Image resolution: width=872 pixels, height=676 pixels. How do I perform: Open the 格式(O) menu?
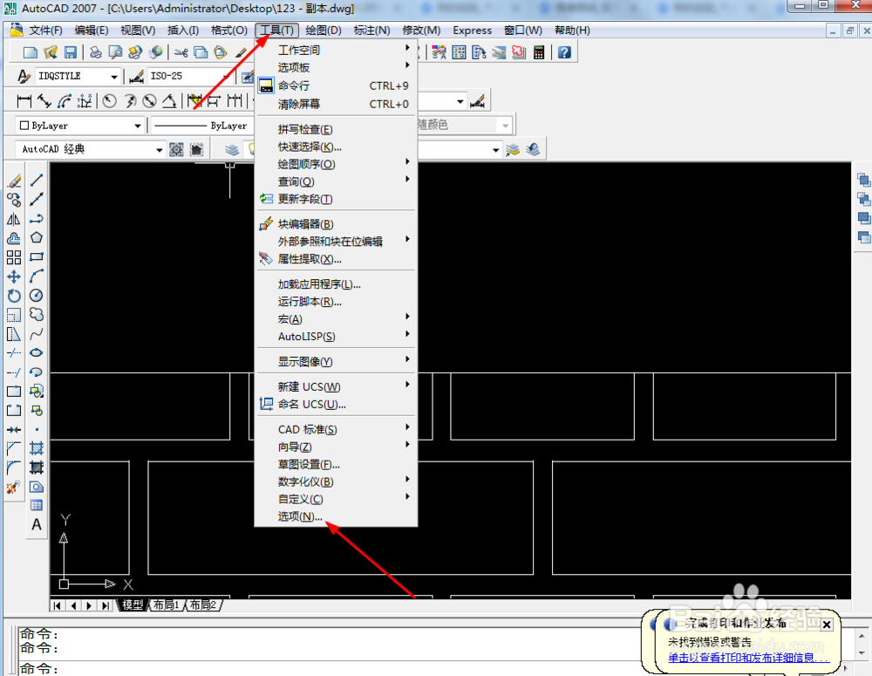[228, 30]
